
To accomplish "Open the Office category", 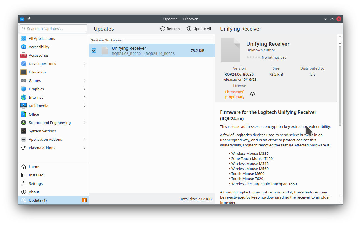I will 54,114.
